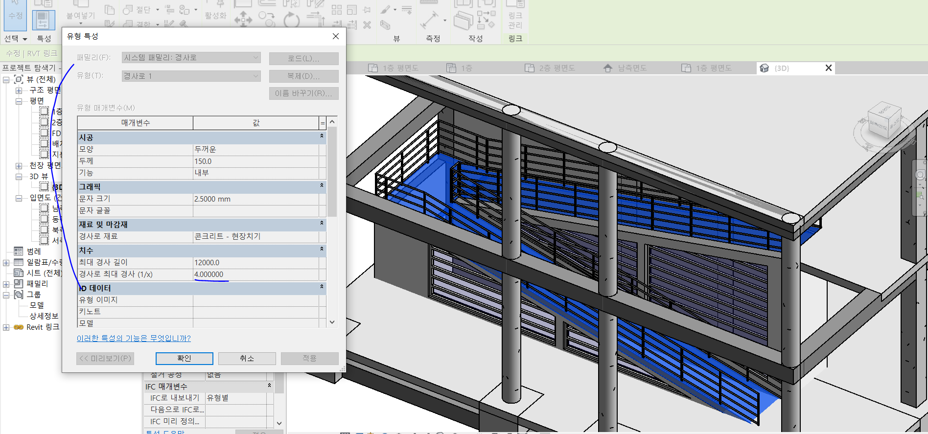Click the type parameters scrollbar down arrow
The image size is (928, 434).
pyautogui.click(x=332, y=322)
